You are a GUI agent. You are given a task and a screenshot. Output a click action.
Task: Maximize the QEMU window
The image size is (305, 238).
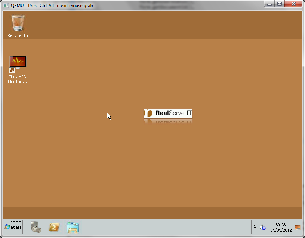[x=280, y=4]
